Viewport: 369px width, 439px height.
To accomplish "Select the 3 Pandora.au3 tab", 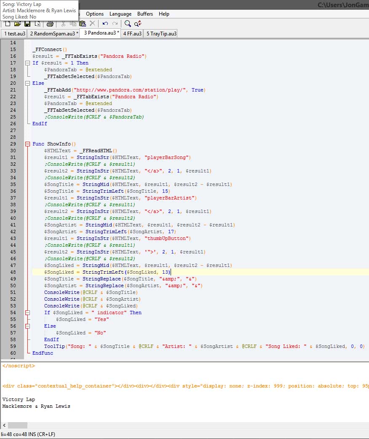I will [101, 33].
